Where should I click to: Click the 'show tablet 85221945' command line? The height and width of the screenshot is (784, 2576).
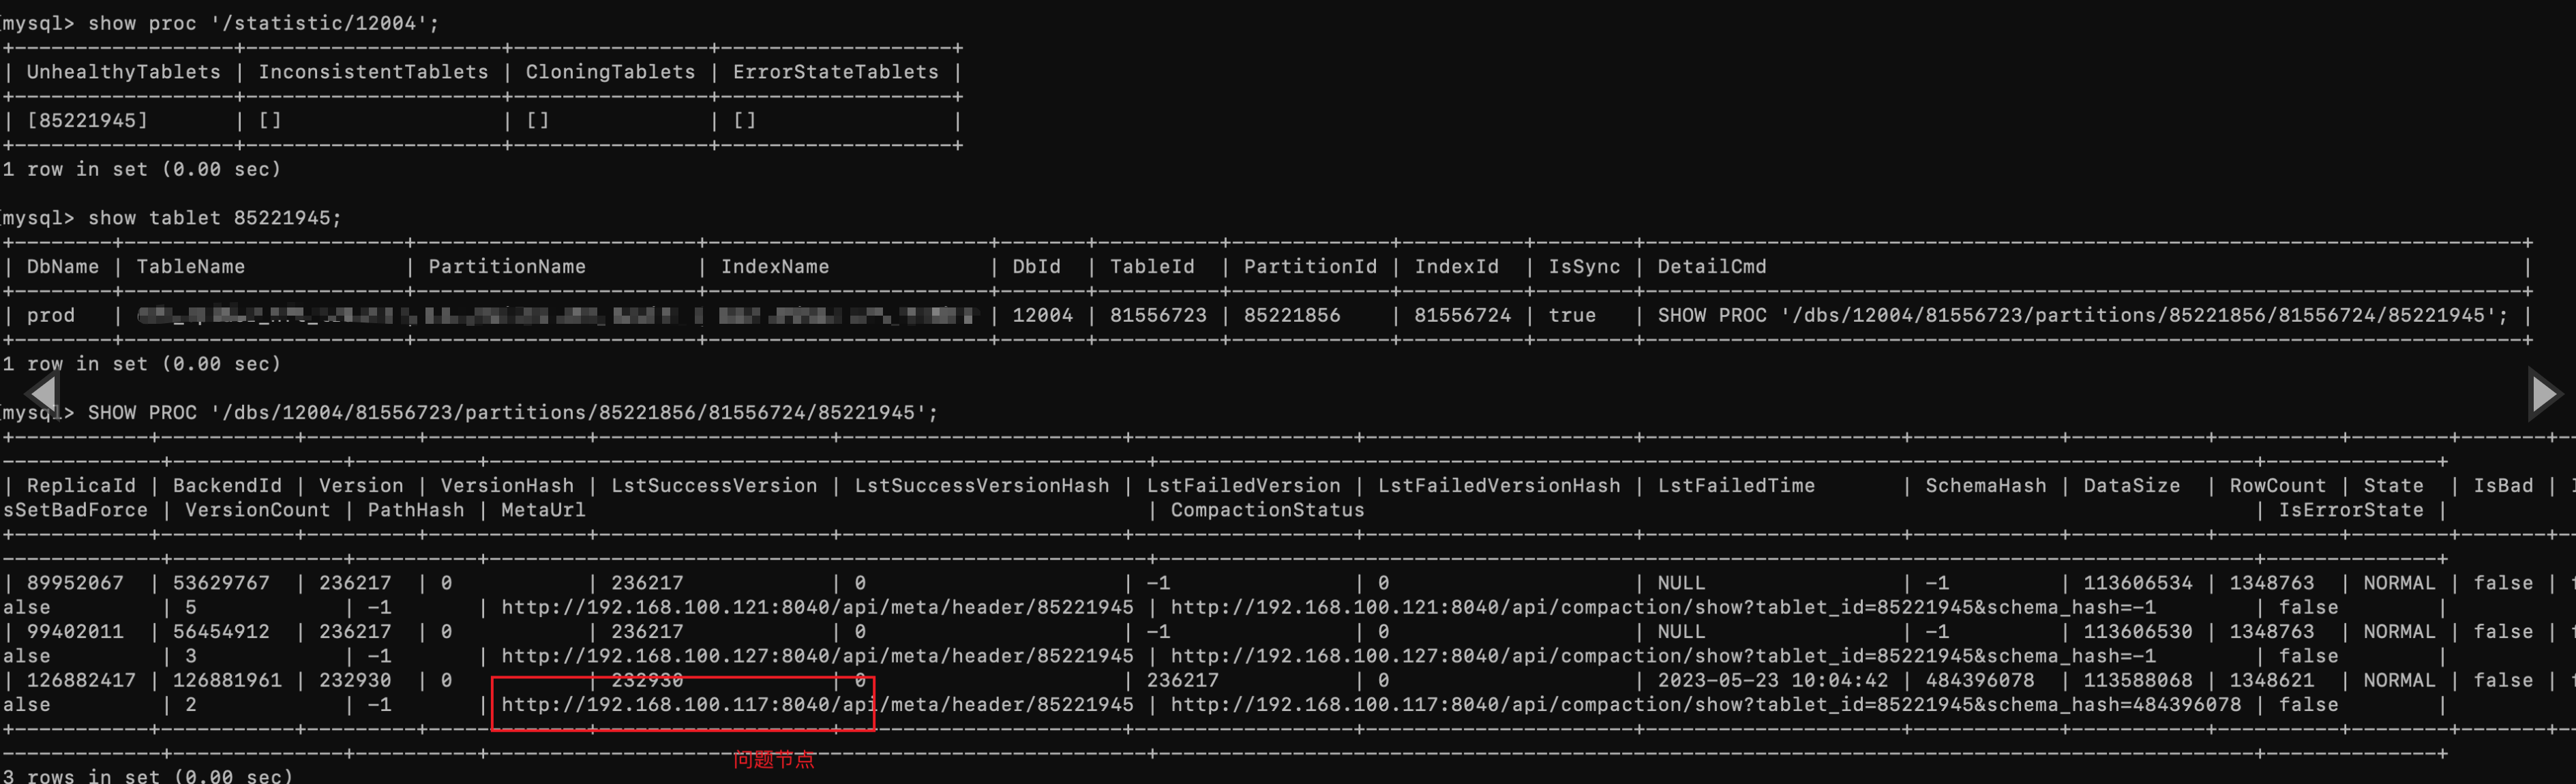pyautogui.click(x=214, y=218)
